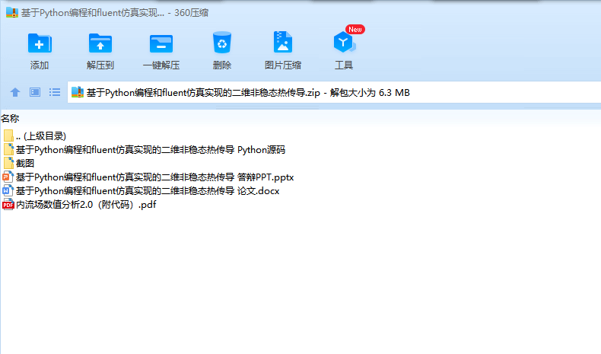This screenshot has width=601, height=354.
Task: Click the zip archive icon in the path bar
Action: (x=78, y=92)
